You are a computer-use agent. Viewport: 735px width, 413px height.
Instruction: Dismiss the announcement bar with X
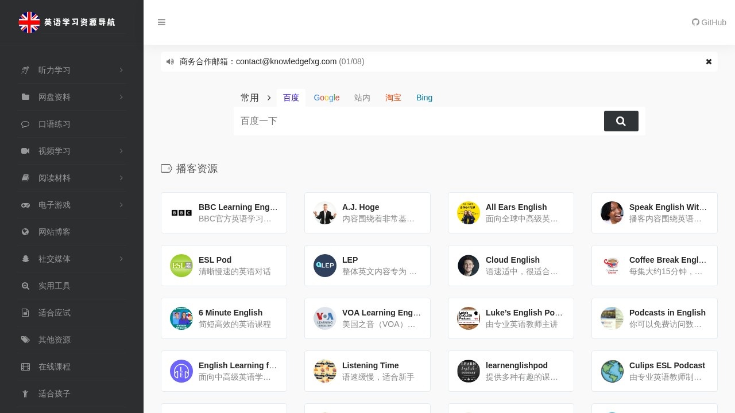[709, 61]
